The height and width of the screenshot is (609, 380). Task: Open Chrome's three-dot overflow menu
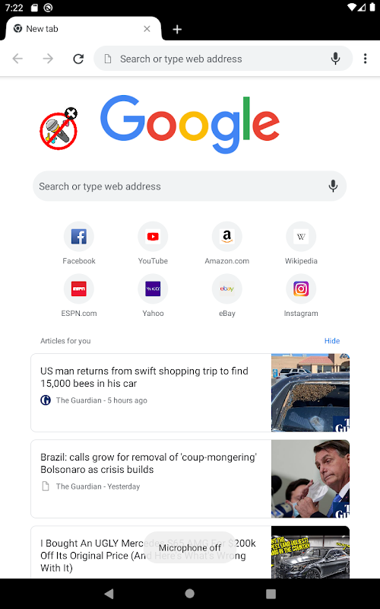(365, 59)
